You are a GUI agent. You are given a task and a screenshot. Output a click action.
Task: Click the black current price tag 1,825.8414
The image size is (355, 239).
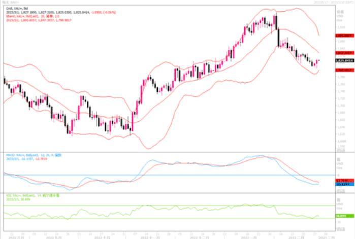344,60
